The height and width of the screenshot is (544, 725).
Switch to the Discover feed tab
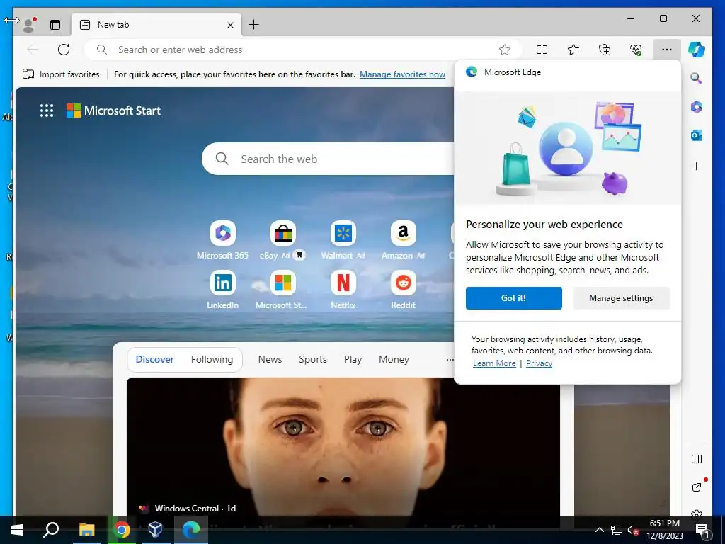click(154, 359)
